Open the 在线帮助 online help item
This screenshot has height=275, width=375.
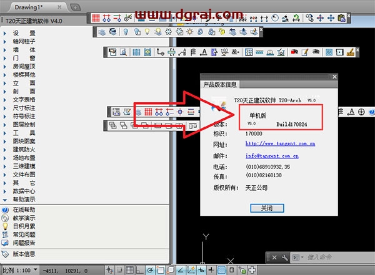(24, 210)
